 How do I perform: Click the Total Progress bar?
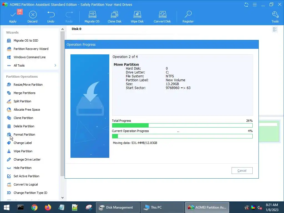click(x=182, y=125)
